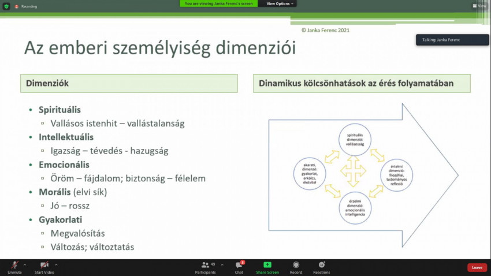
Task: Open the Reactions menu
Action: click(x=321, y=266)
